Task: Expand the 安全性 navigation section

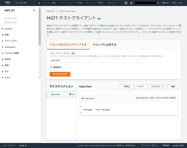Action: click(6, 59)
